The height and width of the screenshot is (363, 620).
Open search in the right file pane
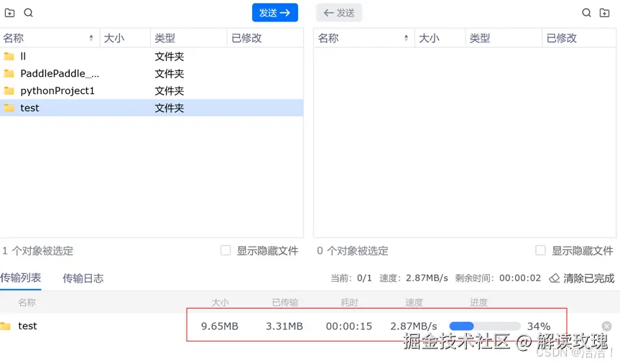(586, 13)
